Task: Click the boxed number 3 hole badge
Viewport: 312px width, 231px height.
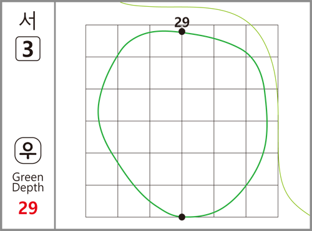Action: pyautogui.click(x=28, y=49)
